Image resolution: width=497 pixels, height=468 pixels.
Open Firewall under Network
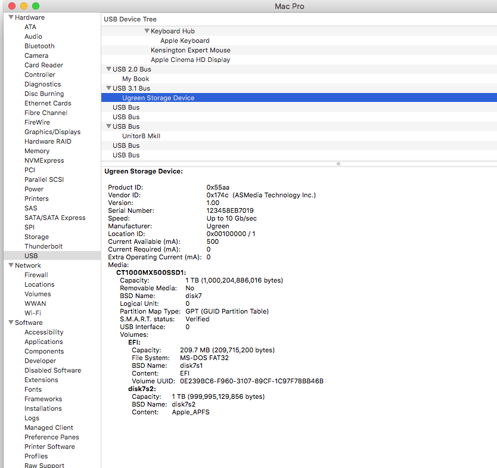coord(36,275)
